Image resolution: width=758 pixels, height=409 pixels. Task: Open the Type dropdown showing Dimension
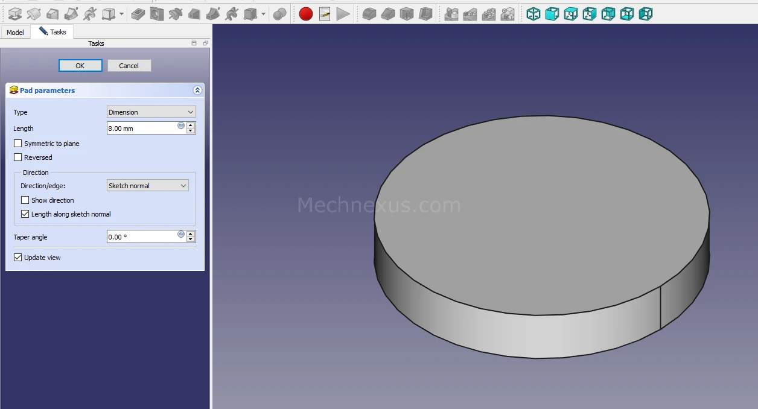click(x=151, y=112)
